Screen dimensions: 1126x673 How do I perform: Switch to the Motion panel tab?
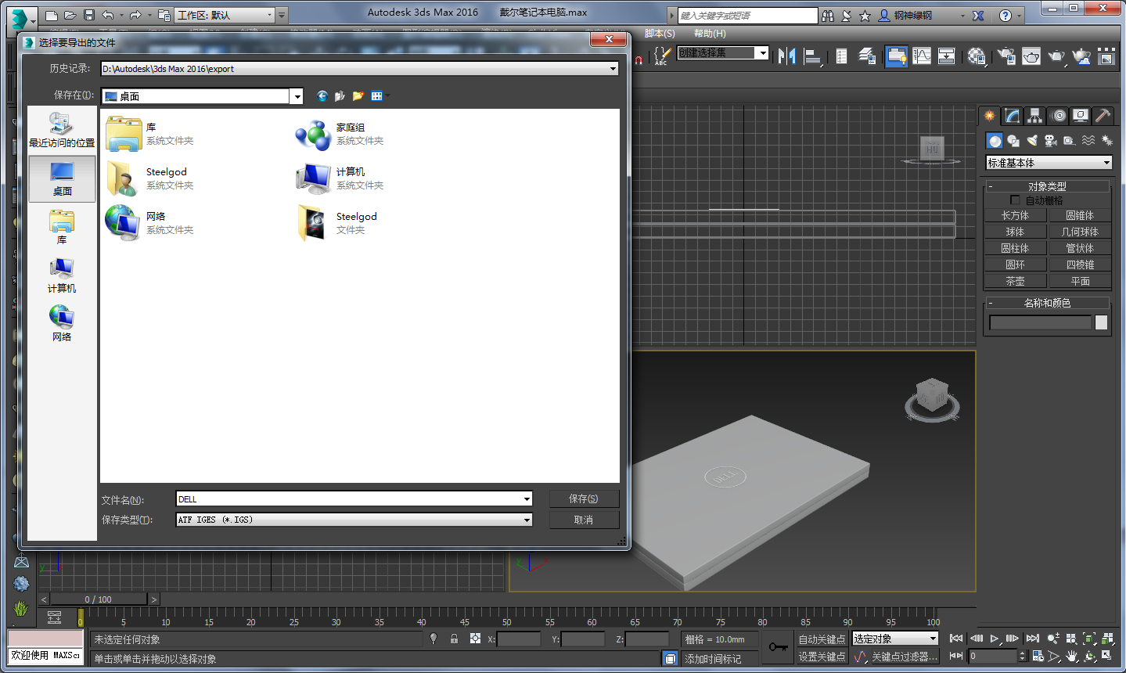click(1058, 116)
